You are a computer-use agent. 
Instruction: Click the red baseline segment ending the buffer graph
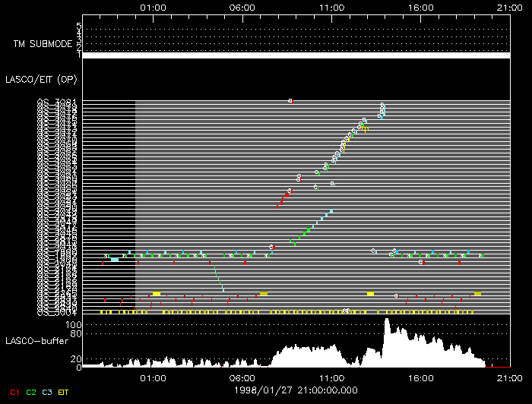[x=497, y=367]
